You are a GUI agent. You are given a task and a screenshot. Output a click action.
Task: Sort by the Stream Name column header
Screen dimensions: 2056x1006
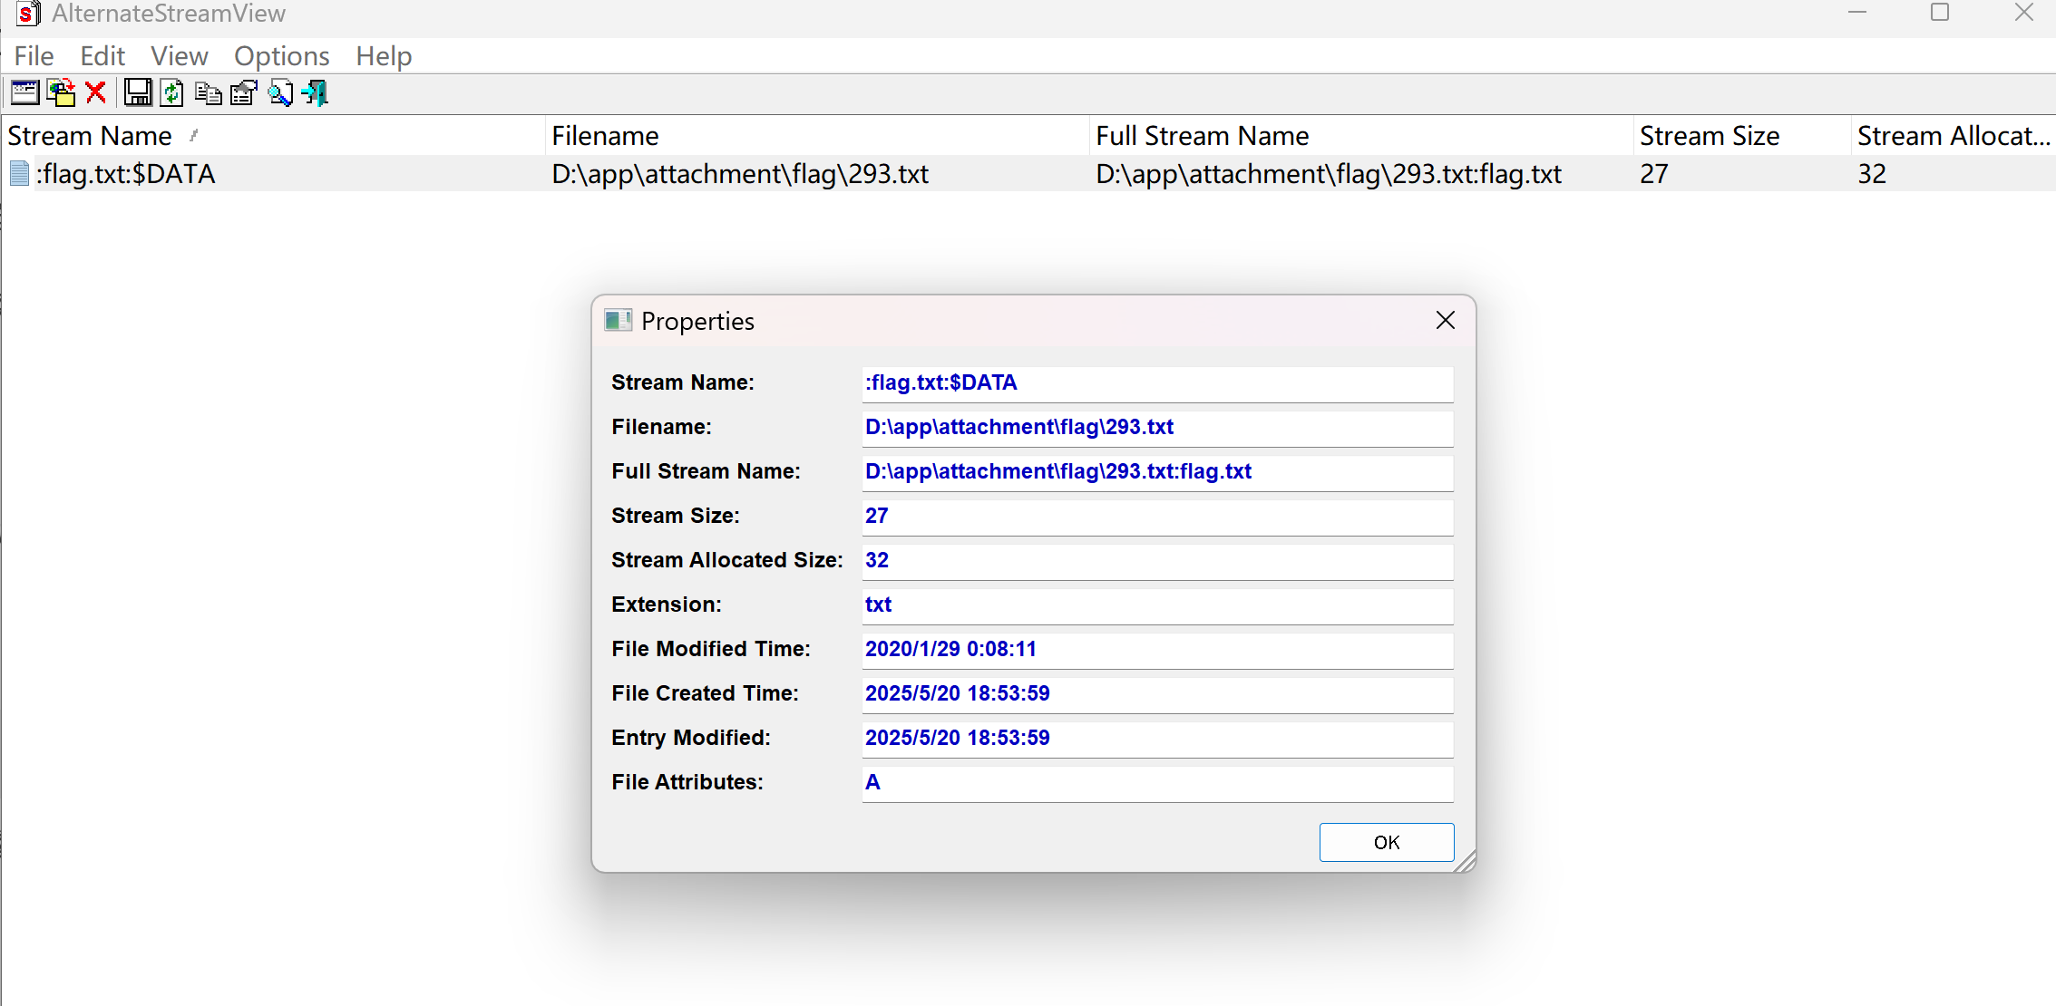click(x=90, y=136)
